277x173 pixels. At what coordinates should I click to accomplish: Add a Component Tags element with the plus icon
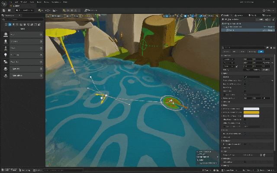click(261, 155)
